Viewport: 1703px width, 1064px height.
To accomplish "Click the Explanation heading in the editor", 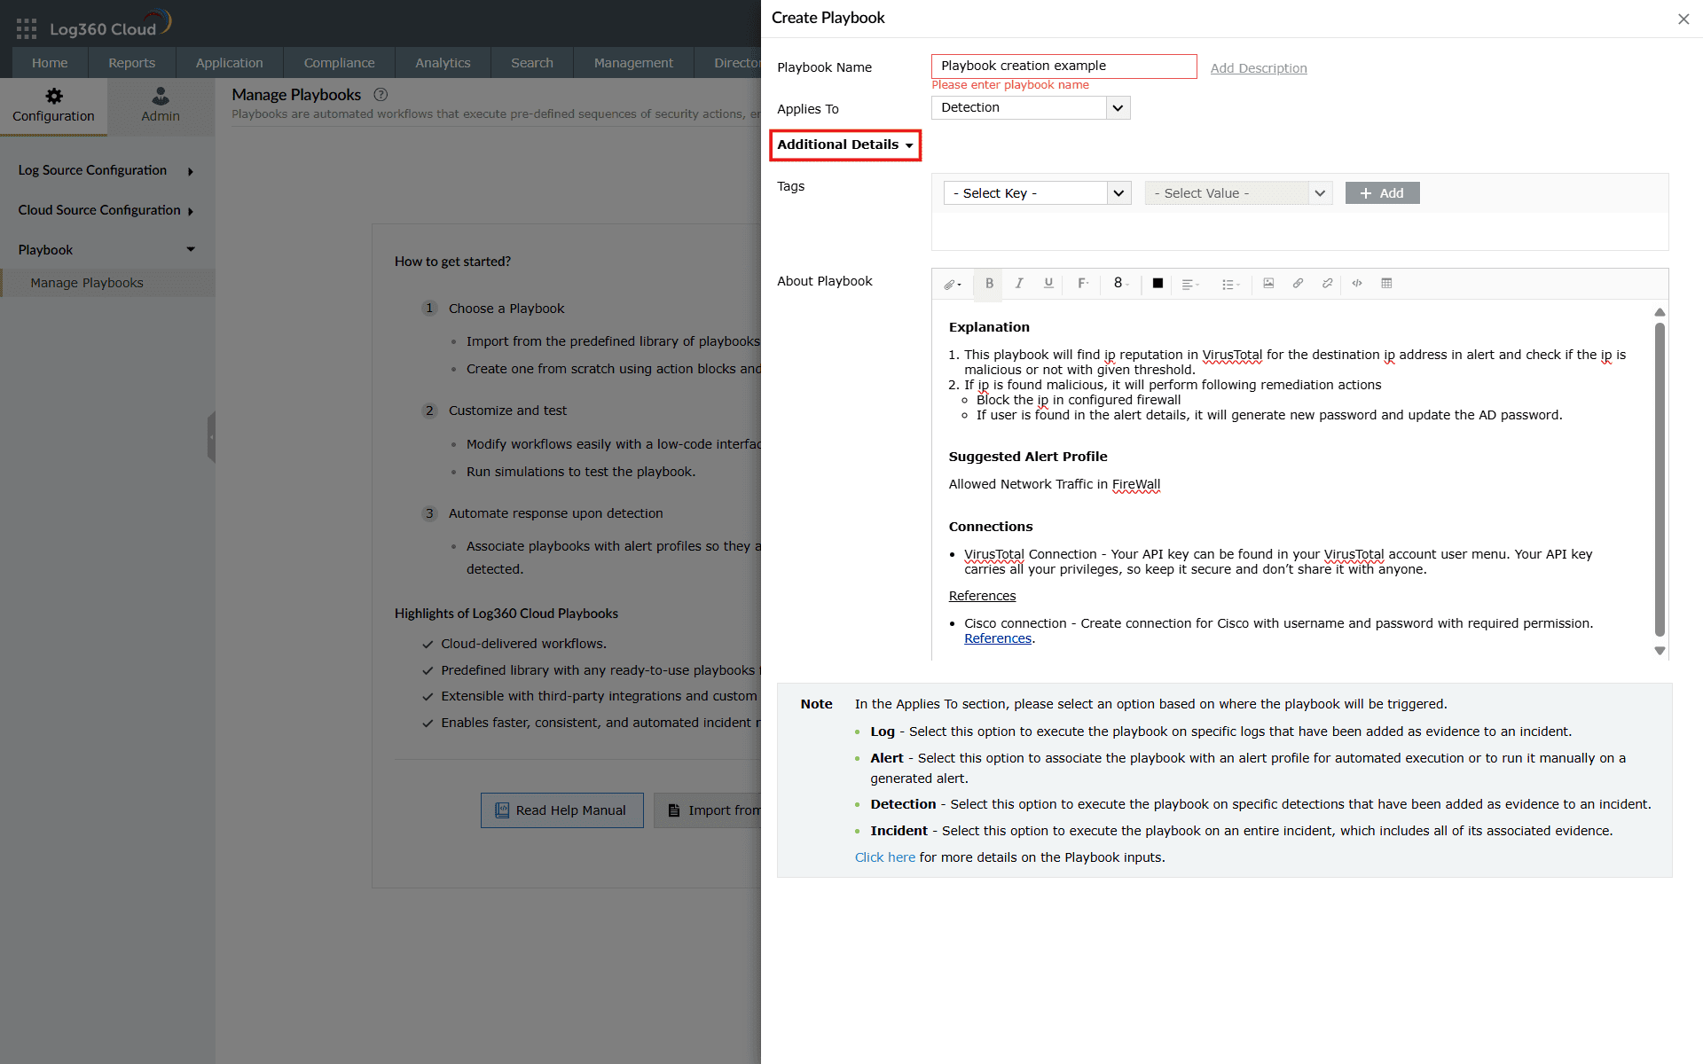I will (x=989, y=327).
